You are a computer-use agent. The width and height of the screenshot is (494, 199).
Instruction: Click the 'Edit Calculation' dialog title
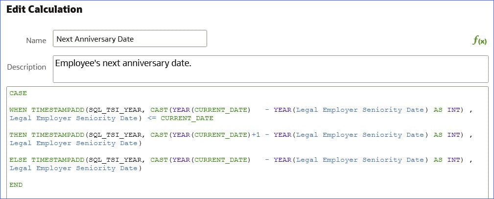[44, 9]
